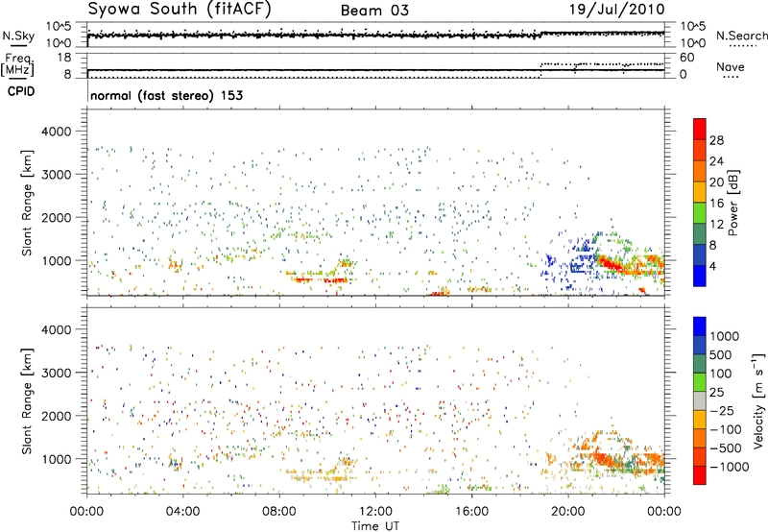Click the "24" Power color bar label
768x532 pixels.
pyautogui.click(x=716, y=161)
